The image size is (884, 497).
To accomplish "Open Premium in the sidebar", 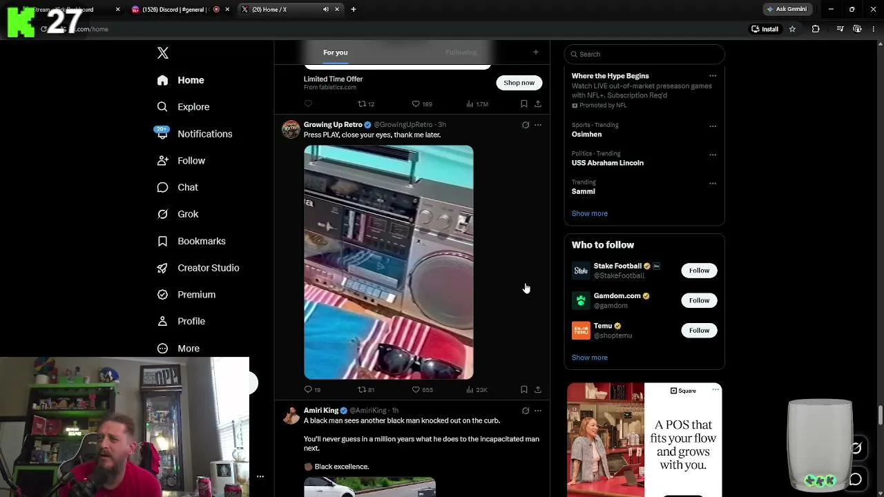I will pos(186,295).
